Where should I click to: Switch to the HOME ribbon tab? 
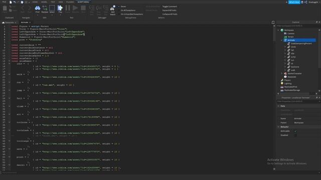pyautogui.click(x=35, y=2)
